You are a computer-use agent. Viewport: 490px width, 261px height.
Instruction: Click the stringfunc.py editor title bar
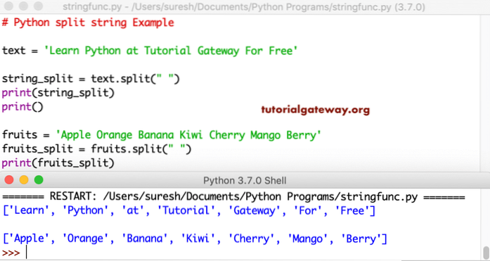(244, 6)
